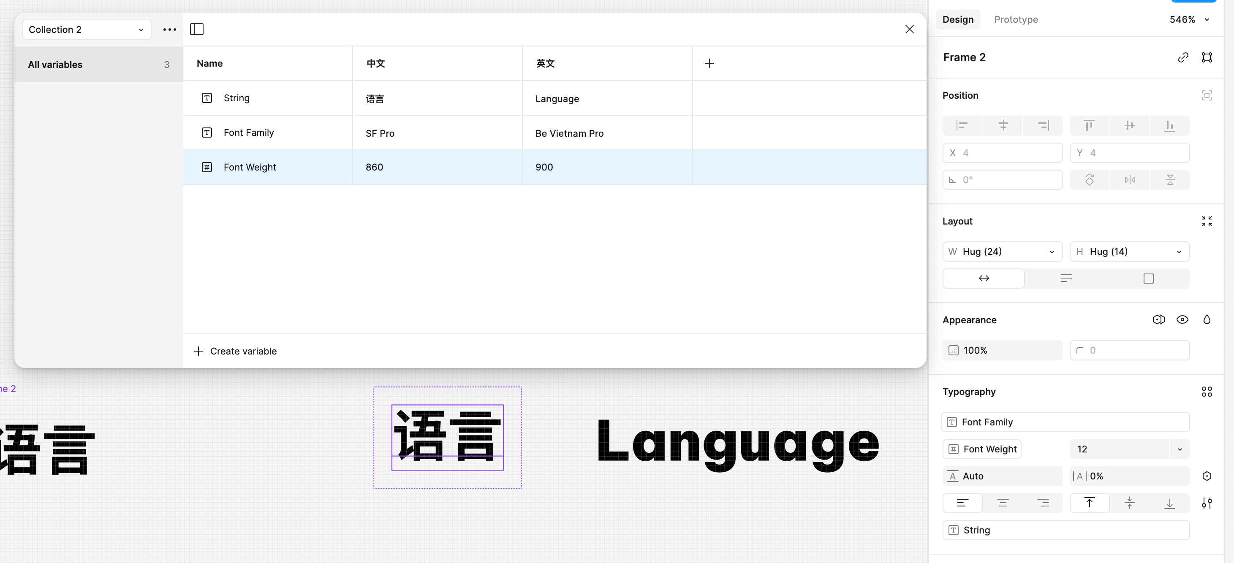Click the line height Auto field

coord(1003,476)
